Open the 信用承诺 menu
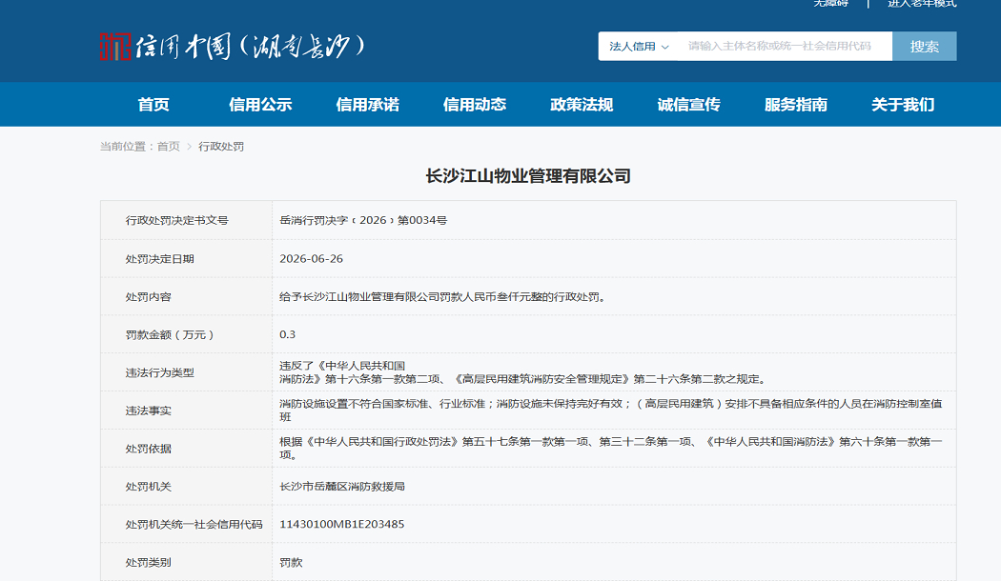 click(368, 105)
